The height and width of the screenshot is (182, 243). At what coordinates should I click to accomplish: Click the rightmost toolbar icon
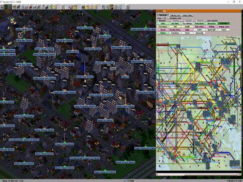click(x=128, y=7)
